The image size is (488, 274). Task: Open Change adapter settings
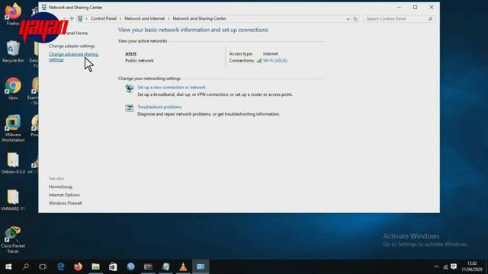[72, 46]
